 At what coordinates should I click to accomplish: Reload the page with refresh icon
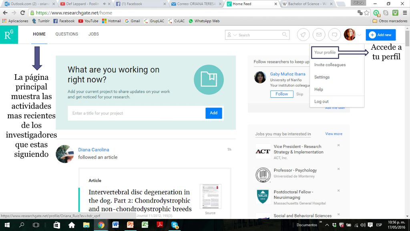point(23,12)
